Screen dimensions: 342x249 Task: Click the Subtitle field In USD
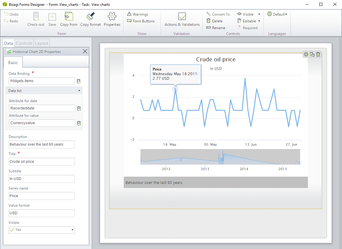pos(42,179)
